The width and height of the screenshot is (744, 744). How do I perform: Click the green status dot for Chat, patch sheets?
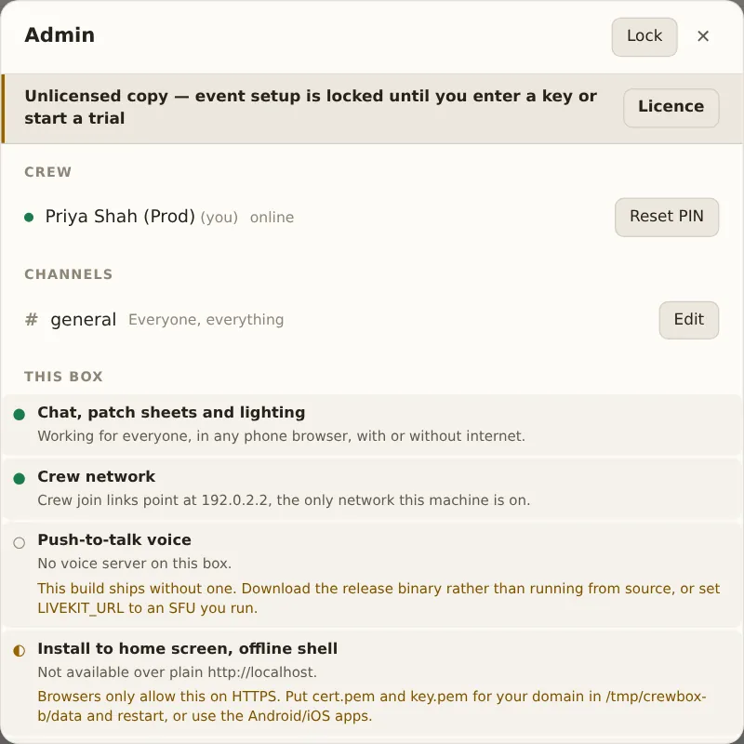click(x=20, y=414)
